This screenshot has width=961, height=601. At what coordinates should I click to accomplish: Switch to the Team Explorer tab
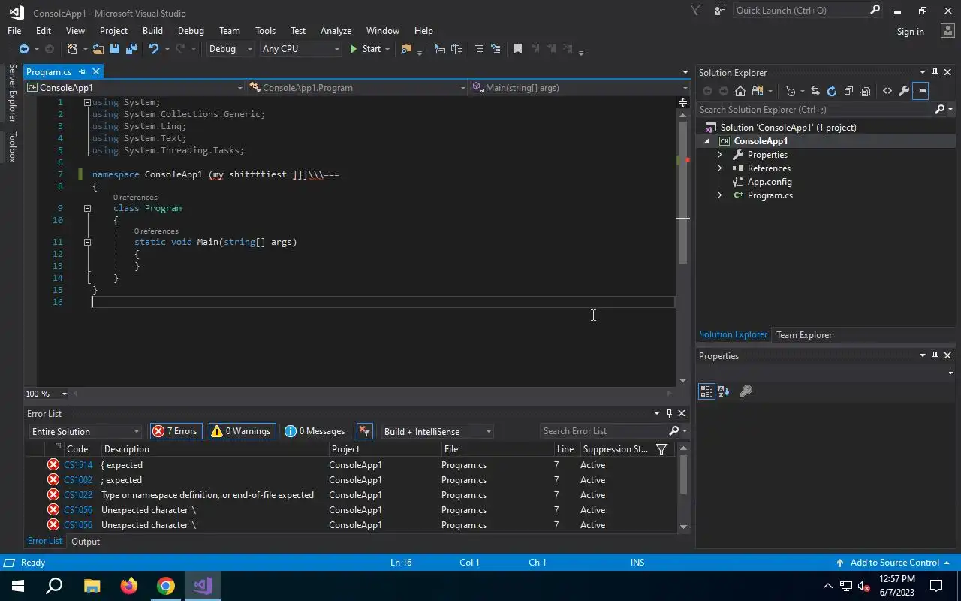[804, 335]
